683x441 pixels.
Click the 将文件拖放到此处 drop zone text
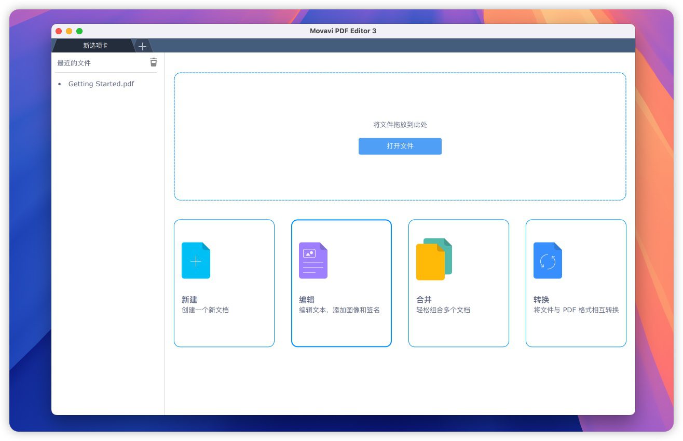tap(400, 125)
